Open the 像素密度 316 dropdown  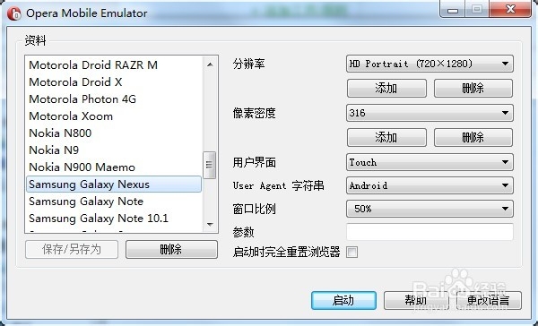[430, 113]
